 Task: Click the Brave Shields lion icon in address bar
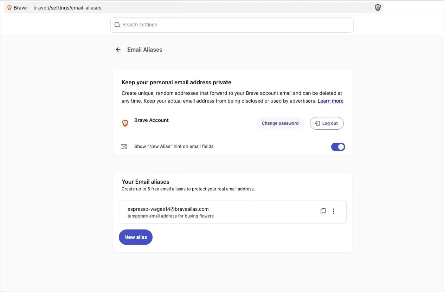click(x=378, y=8)
